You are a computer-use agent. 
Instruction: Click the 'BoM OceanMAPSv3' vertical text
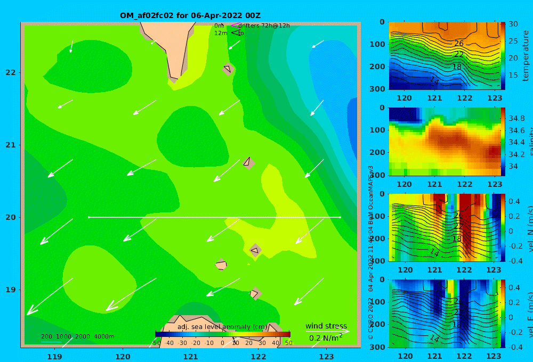pos(370,194)
